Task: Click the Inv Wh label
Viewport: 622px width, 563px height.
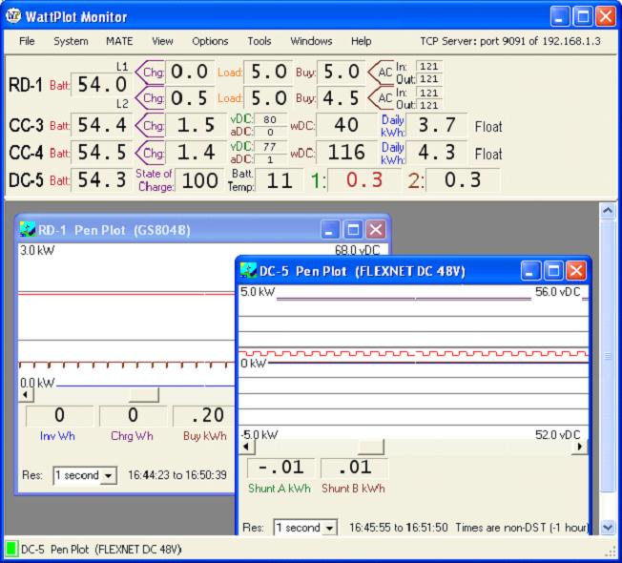Action: (x=57, y=436)
